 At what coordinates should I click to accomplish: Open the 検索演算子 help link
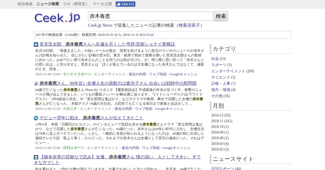tap(189, 25)
